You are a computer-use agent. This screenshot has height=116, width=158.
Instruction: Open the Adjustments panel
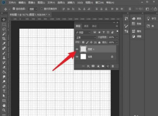(136, 36)
